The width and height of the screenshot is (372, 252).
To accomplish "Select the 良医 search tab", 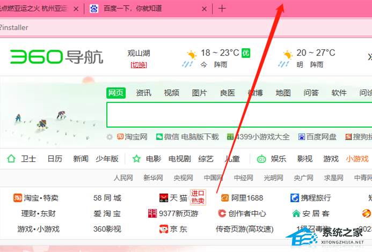I will (228, 93).
